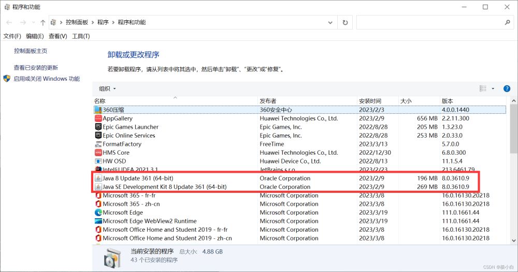The image size is (518, 272).
Task: Go back with the back arrow
Action: pyautogui.click(x=9, y=22)
